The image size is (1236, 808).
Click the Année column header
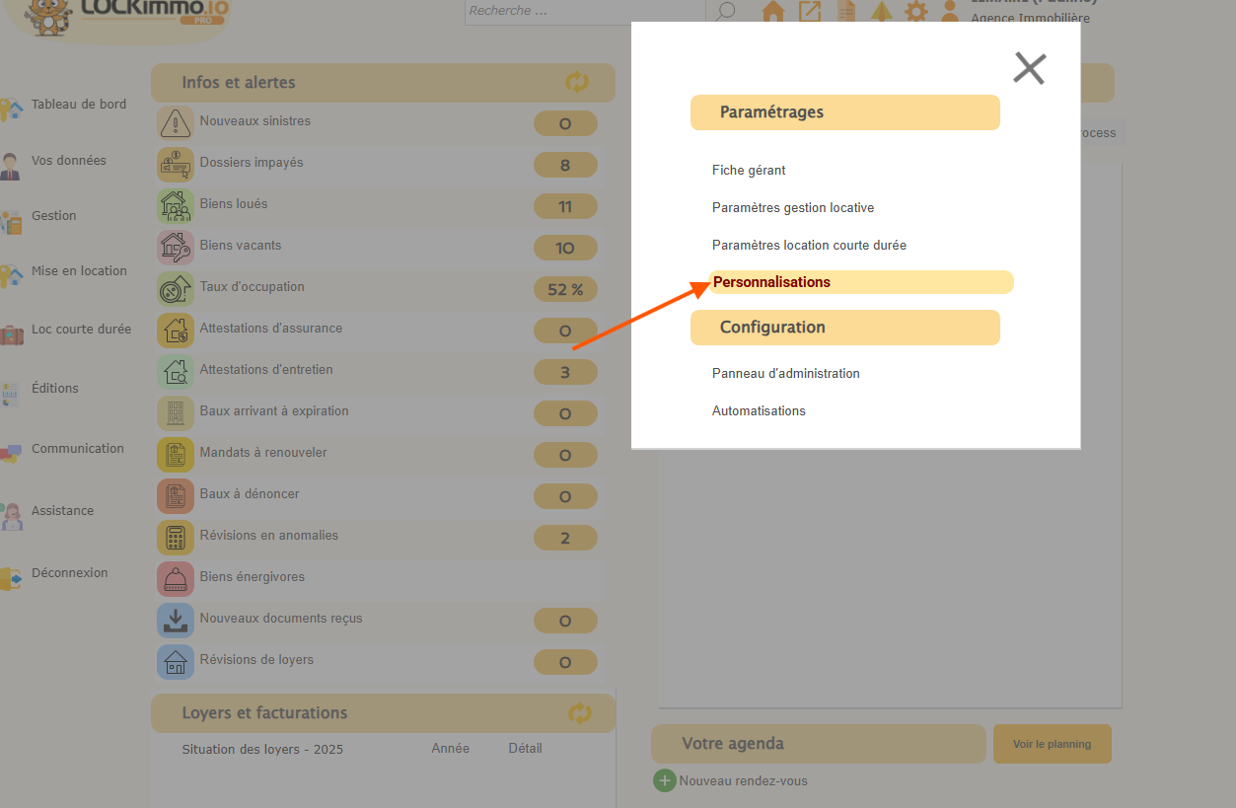click(x=450, y=749)
